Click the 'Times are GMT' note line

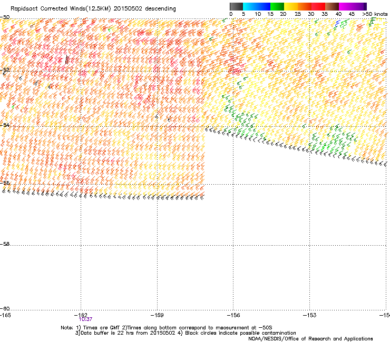pos(167,328)
